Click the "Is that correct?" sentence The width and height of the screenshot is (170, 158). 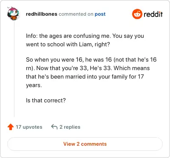click(46, 100)
